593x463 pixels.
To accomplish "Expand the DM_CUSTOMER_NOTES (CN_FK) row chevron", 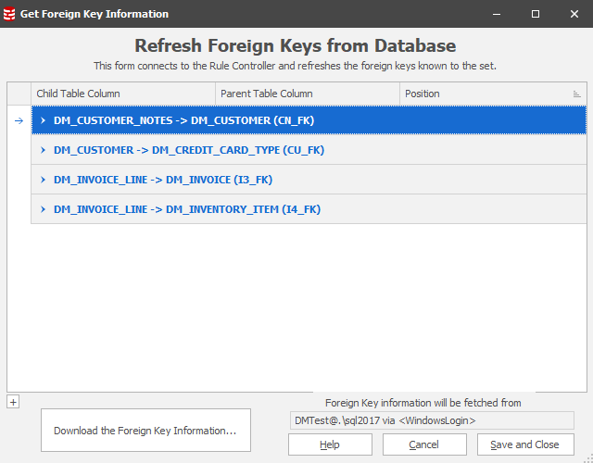I will coord(43,120).
